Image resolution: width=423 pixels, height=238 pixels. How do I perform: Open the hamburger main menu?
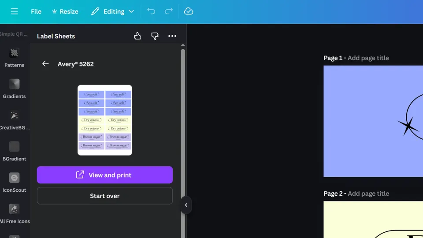14,11
